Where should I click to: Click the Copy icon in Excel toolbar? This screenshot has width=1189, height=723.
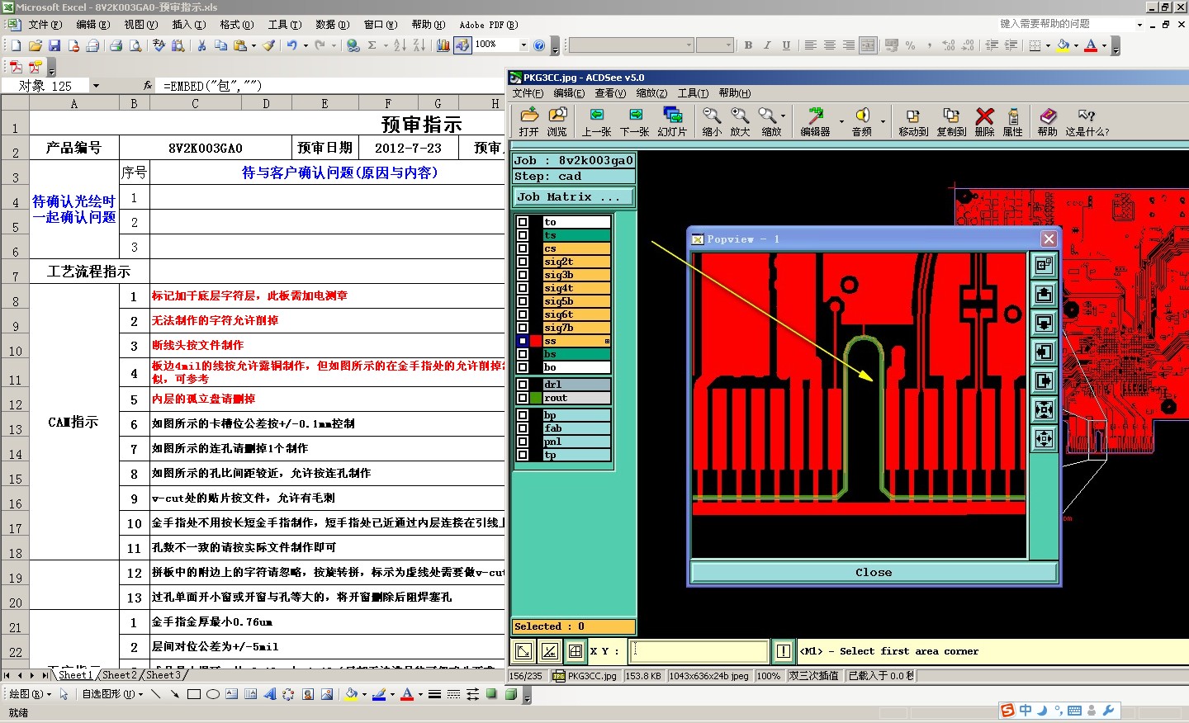click(x=221, y=45)
